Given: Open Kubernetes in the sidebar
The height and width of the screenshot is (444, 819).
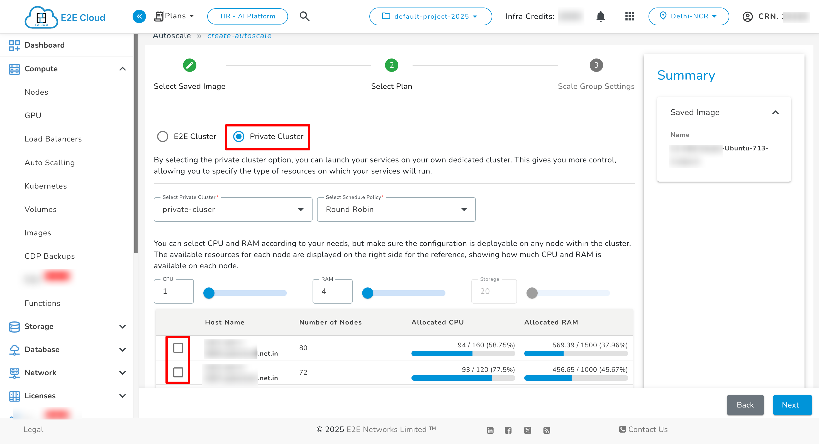Looking at the screenshot, I should coord(45,186).
